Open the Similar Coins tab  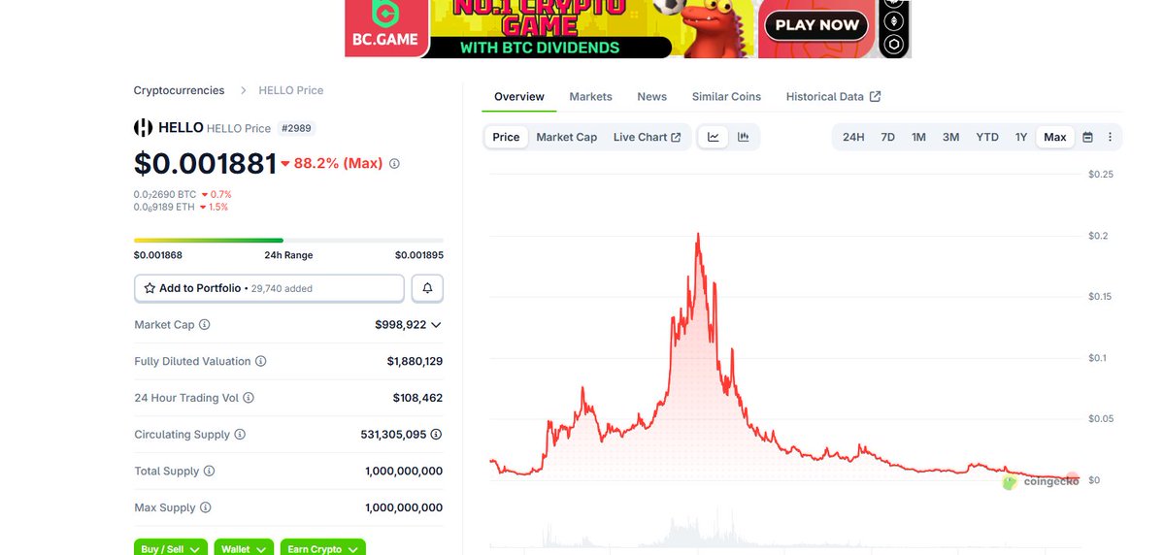727,96
